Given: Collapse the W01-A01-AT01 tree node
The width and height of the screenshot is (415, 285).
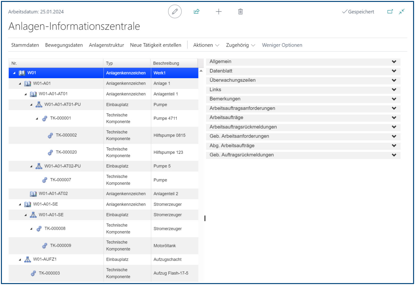Looking at the screenshot, I should pyautogui.click(x=26, y=94).
